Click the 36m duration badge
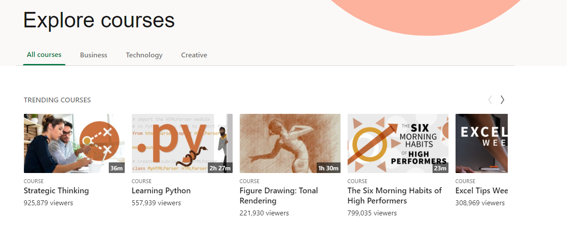The image size is (567, 252). (117, 168)
